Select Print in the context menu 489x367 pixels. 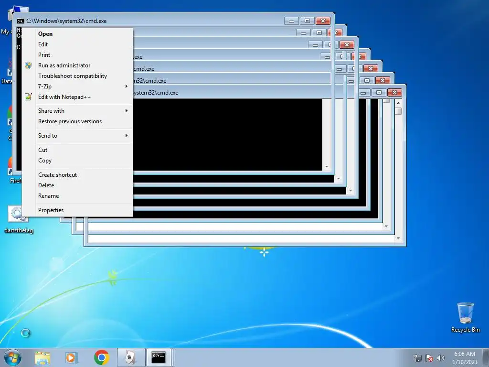78,55
